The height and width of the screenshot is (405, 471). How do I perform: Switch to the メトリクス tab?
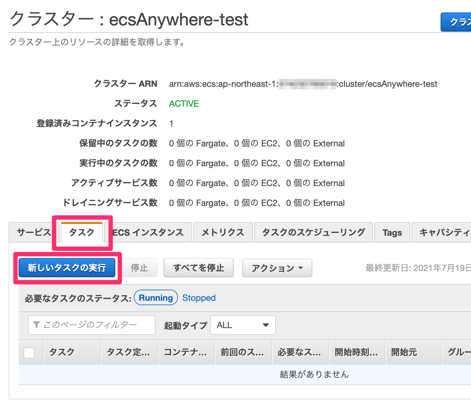(223, 232)
